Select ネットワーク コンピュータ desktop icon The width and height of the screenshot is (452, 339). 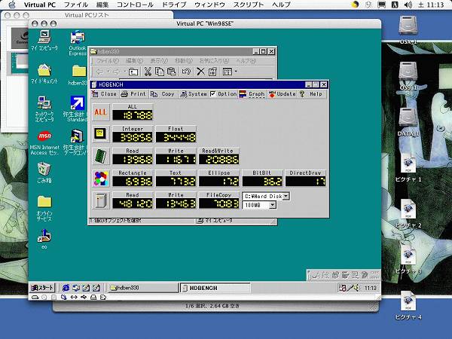[44, 109]
